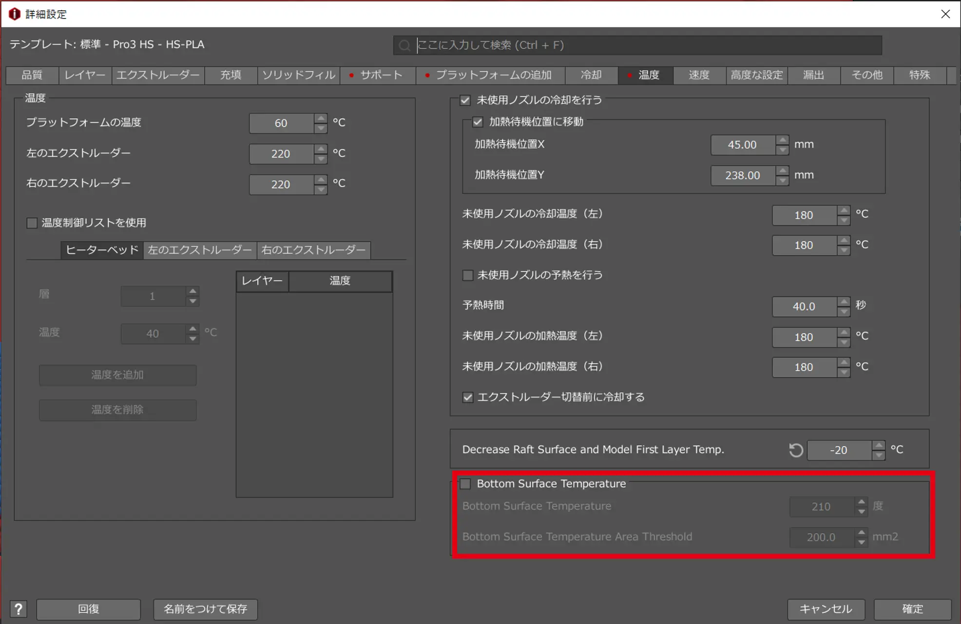Reset Decrease Raft Surface temp value
961x624 pixels.
pos(796,450)
